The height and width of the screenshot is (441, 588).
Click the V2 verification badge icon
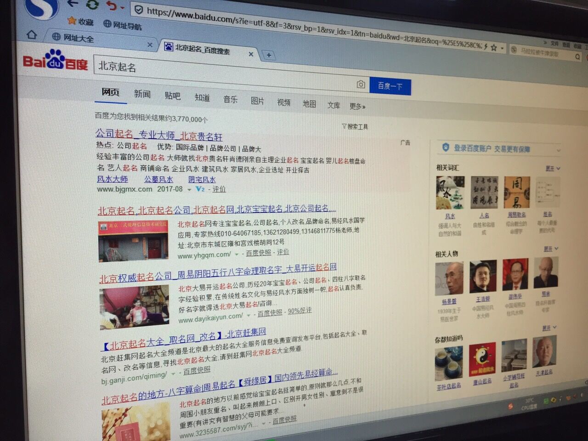200,189
